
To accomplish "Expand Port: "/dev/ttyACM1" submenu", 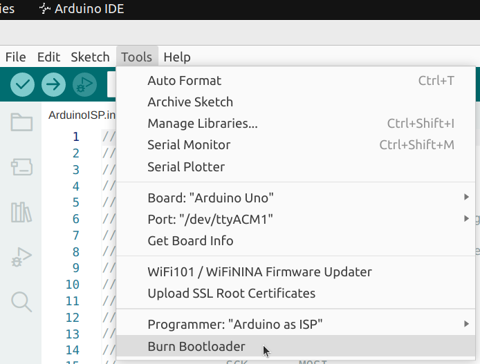I will pyautogui.click(x=296, y=220).
